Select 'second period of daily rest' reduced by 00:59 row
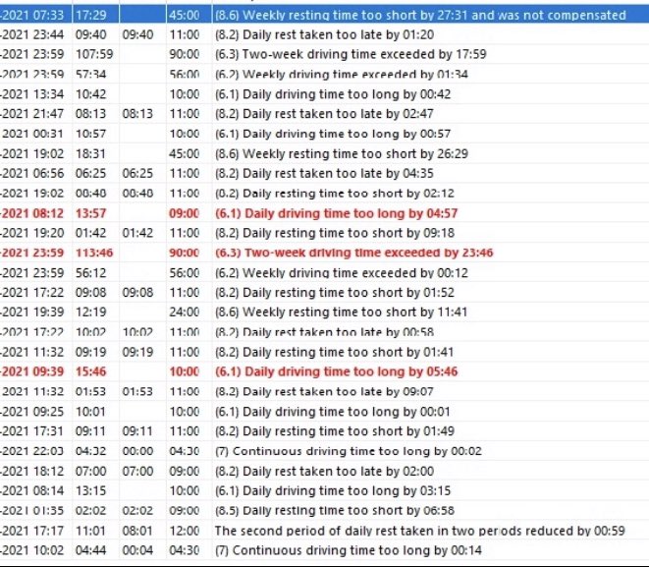 pos(324,531)
